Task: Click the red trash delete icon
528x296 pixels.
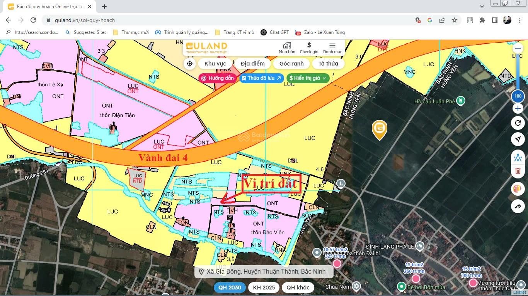Action: (x=518, y=171)
